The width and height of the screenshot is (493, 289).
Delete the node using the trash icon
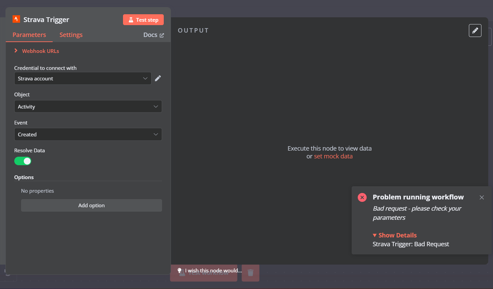pyautogui.click(x=250, y=273)
